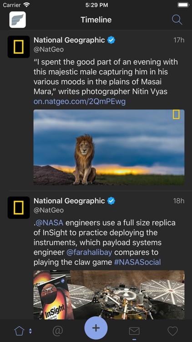Screen dimensions: 192x342
Task: Open the search magnifier icon
Action: pyautogui.click(x=177, y=20)
